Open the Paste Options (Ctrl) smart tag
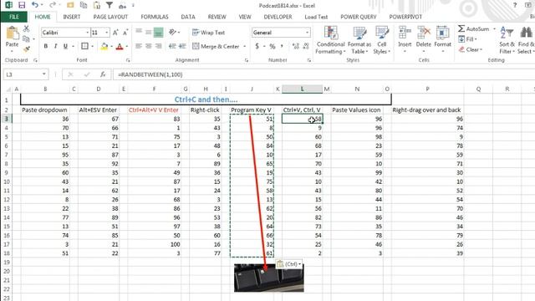Image resolution: width=535 pixels, height=301 pixels. coord(289,264)
